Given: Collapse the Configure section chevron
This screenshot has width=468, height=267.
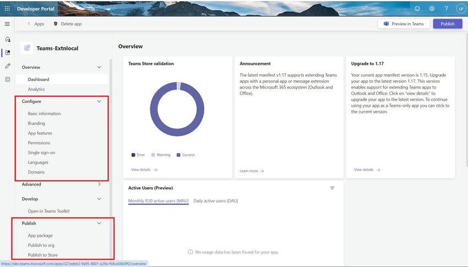Looking at the screenshot, I should pyautogui.click(x=99, y=101).
